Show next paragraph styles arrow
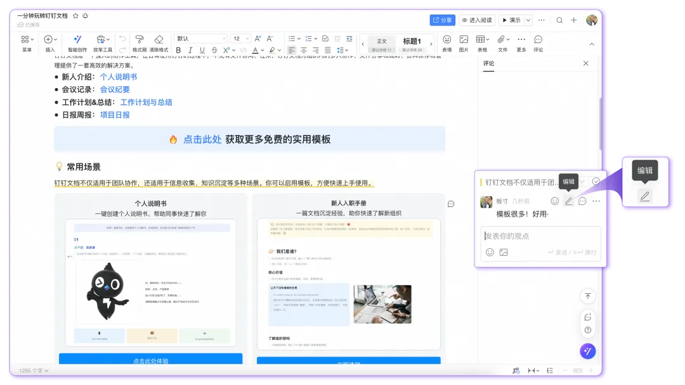The width and height of the screenshot is (685, 385). point(431,44)
